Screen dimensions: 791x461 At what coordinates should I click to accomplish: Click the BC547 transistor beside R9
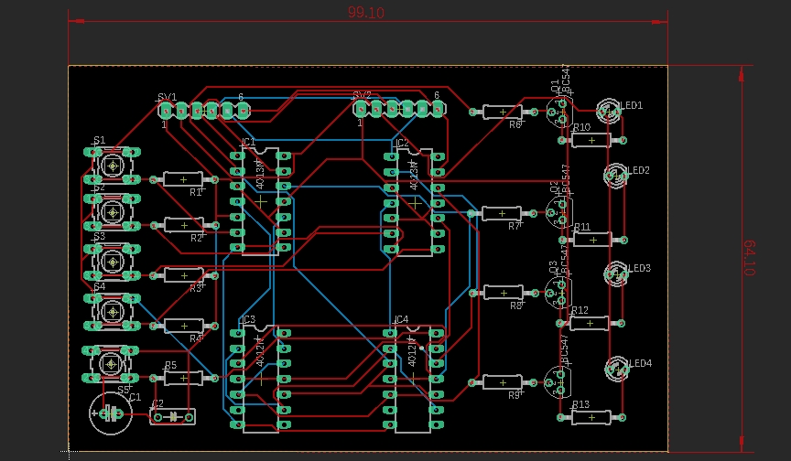(558, 382)
